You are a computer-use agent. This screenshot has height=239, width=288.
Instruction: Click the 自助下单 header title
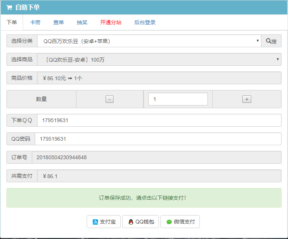27,8
